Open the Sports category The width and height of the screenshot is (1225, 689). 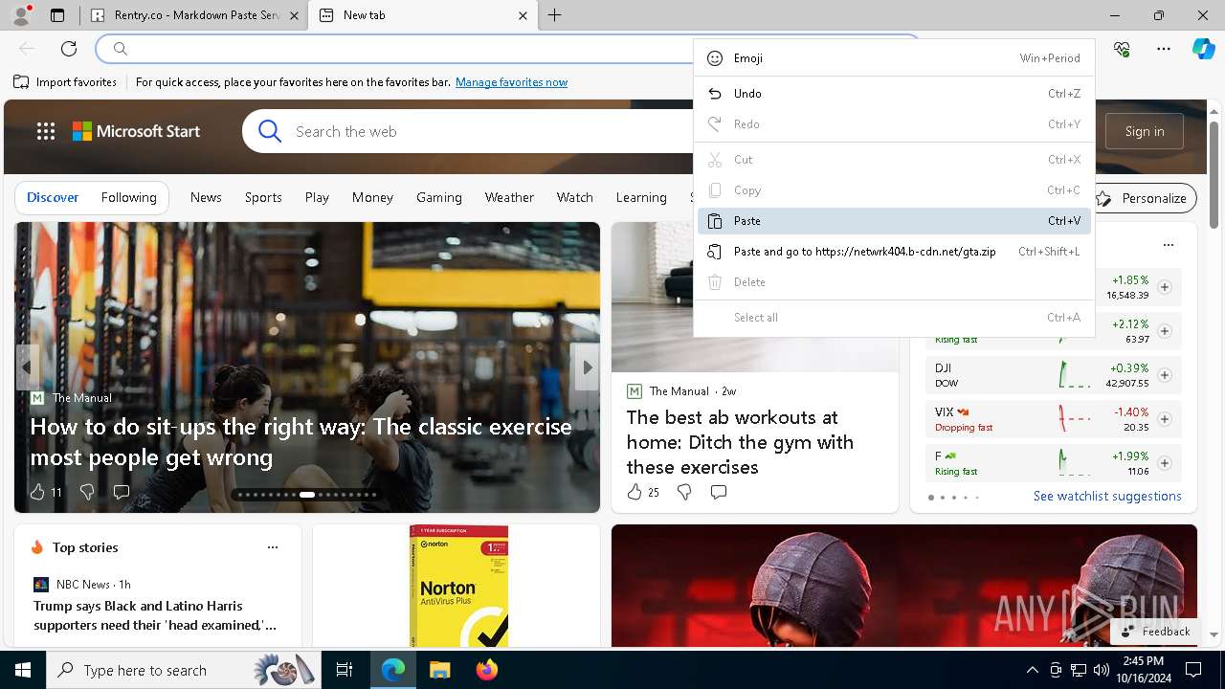pos(263,197)
